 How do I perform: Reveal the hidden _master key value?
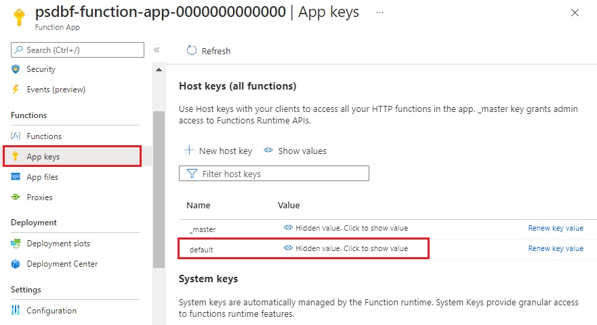point(346,228)
